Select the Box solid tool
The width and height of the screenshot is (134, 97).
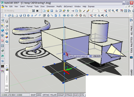point(9,15)
